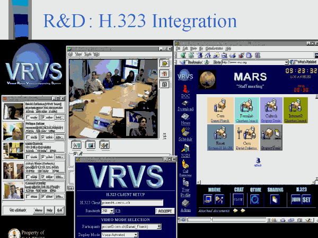Open the Display Mode dropdown
Image resolution: width=318 pixels, height=238 pixels.
click(136, 235)
